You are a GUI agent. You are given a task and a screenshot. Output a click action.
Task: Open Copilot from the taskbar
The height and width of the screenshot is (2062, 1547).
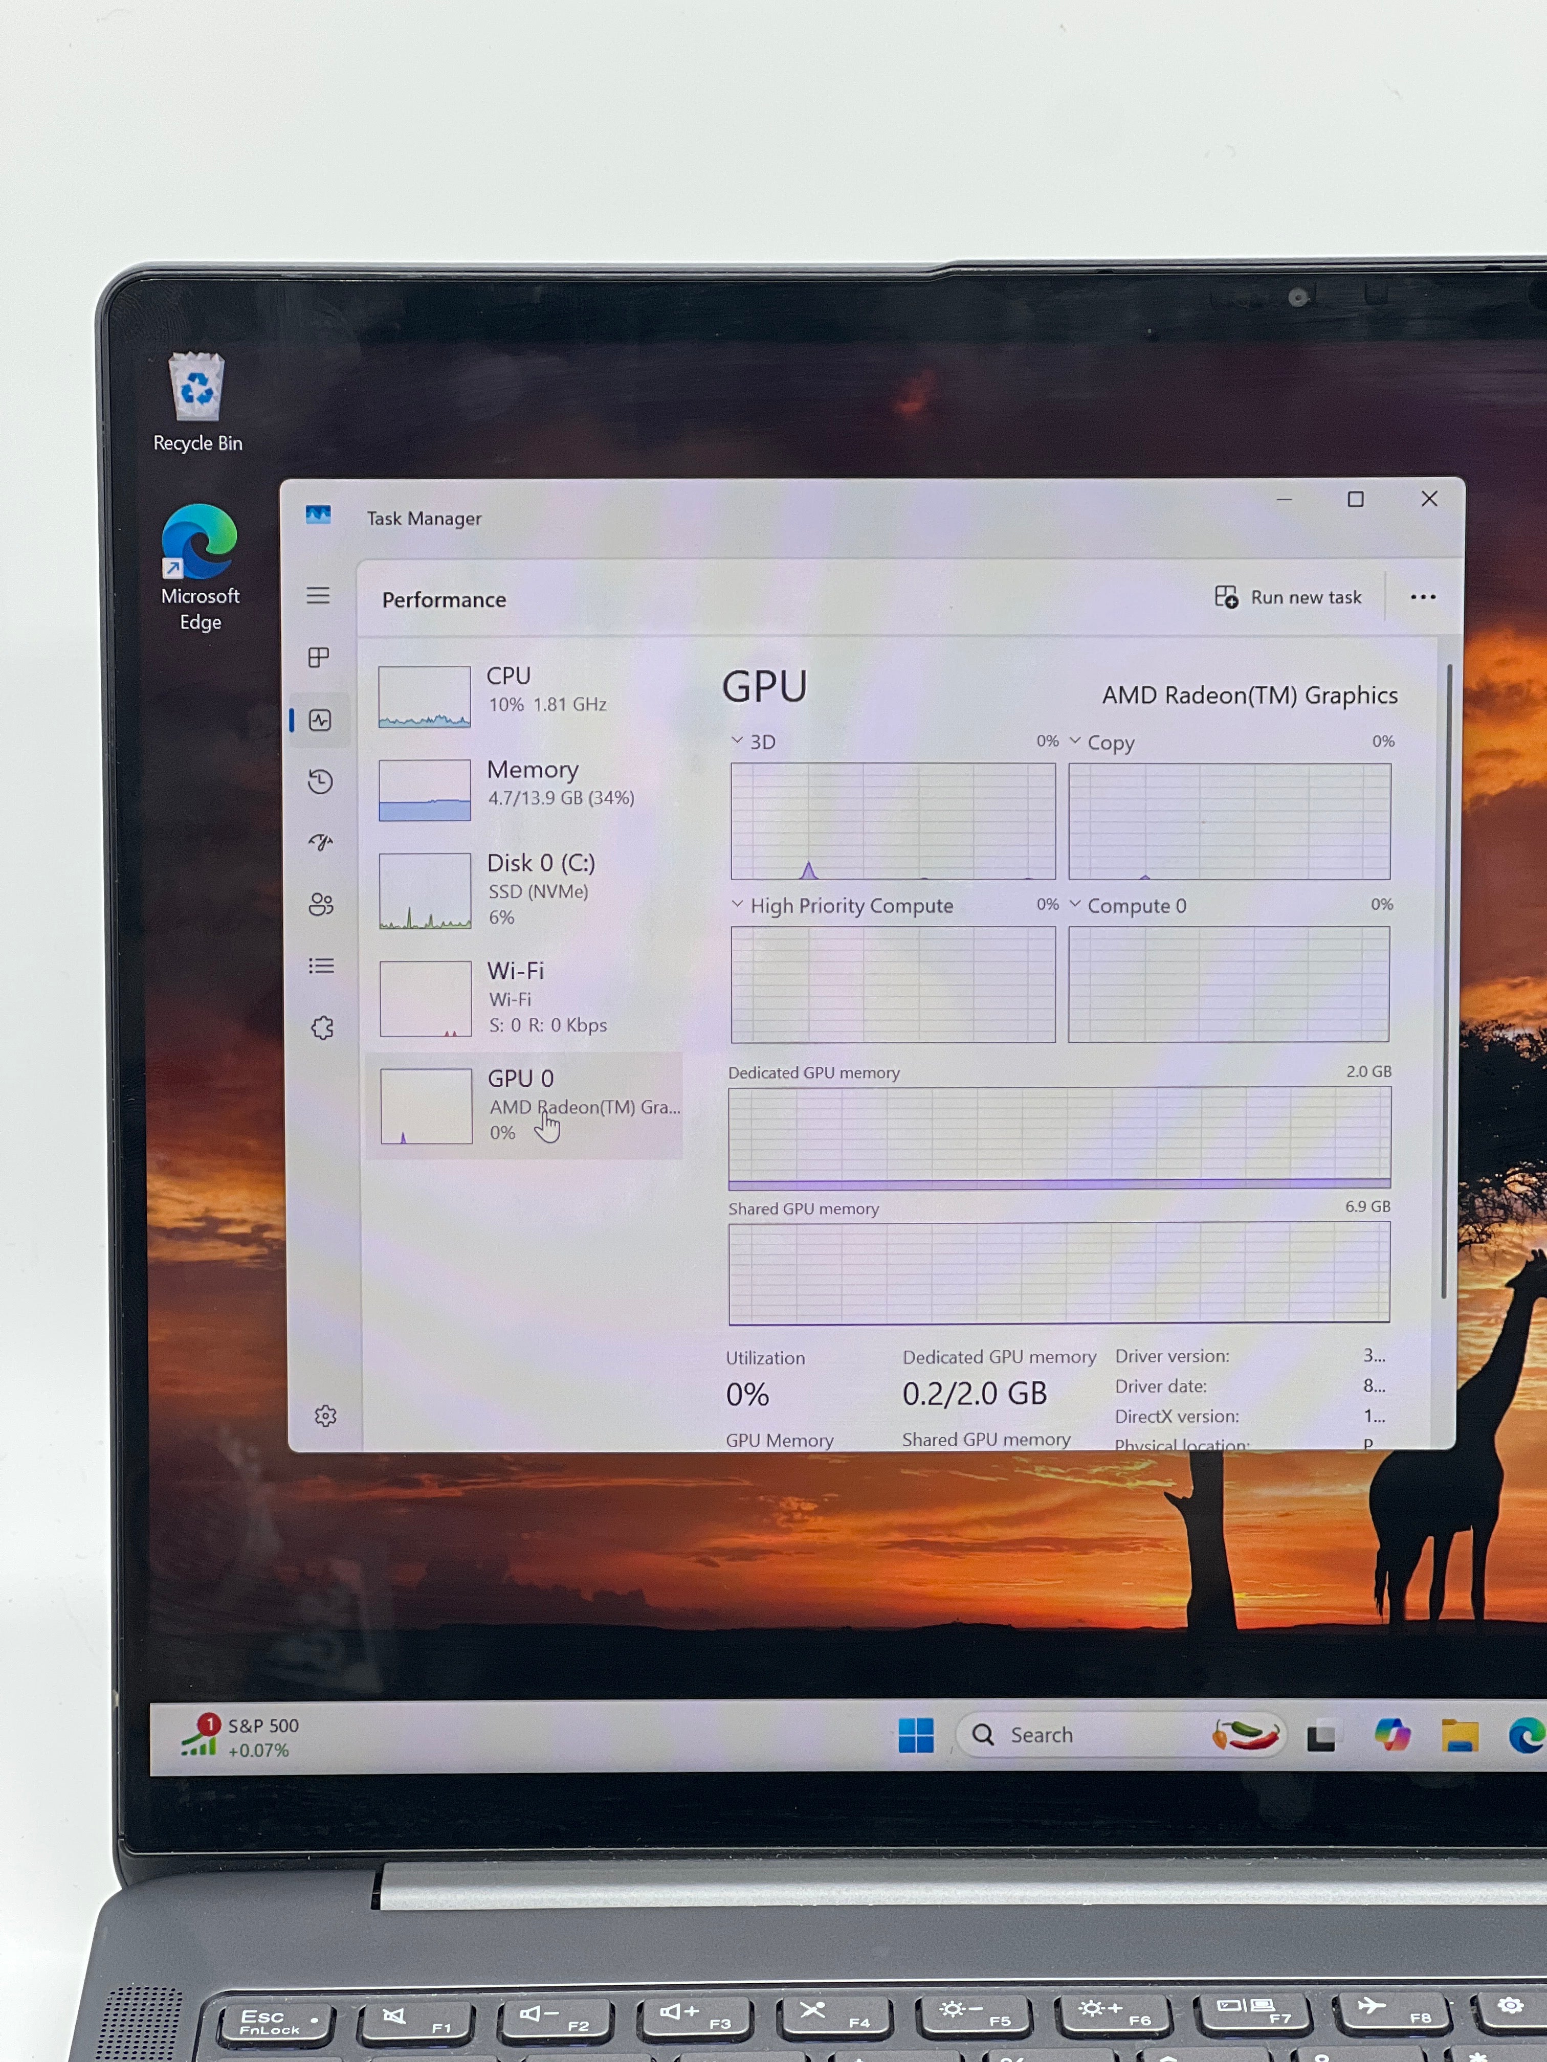click(1391, 1736)
